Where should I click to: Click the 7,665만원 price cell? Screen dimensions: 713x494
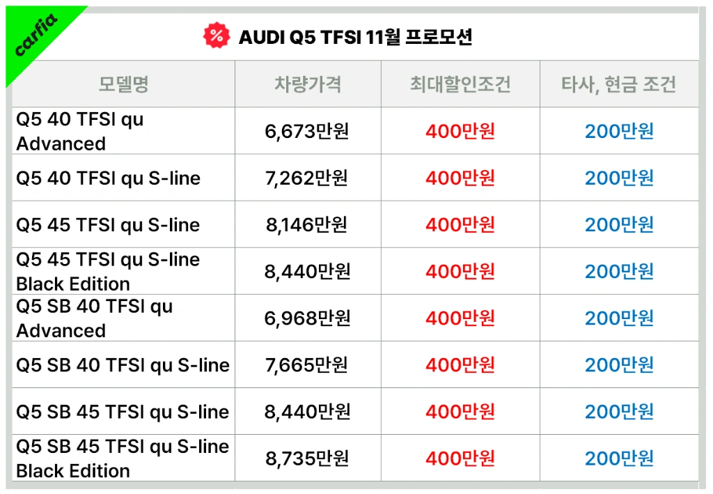coord(307,365)
